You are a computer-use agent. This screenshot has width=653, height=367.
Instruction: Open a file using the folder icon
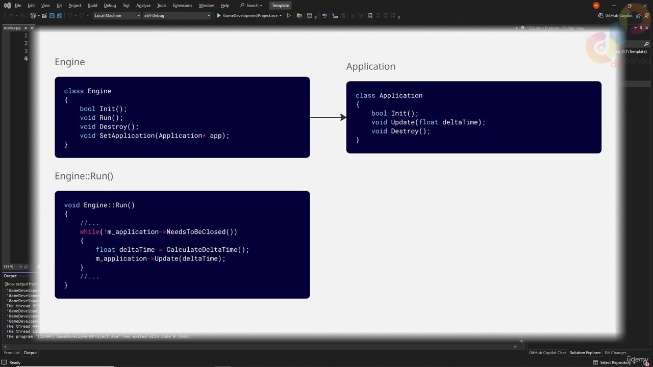pyautogui.click(x=44, y=16)
